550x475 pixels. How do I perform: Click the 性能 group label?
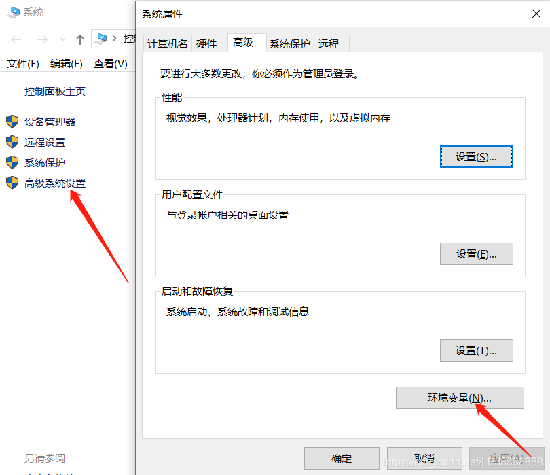(172, 98)
